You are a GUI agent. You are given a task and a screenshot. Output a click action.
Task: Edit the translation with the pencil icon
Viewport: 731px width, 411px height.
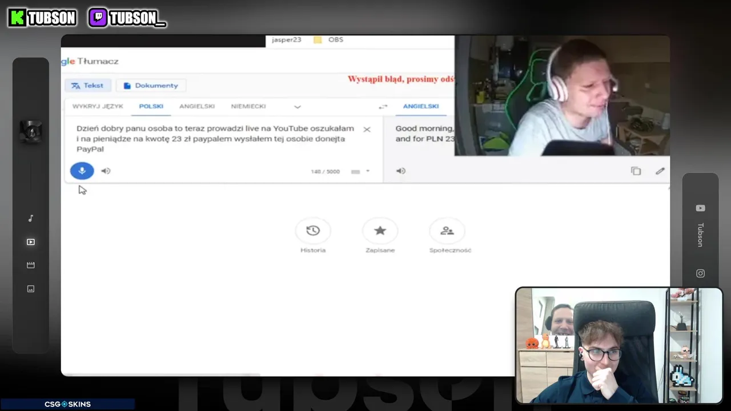click(660, 171)
